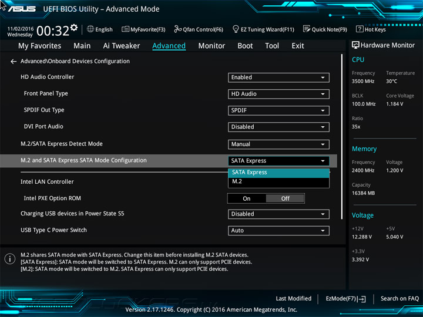Click the Hardware Monitor screen icon
Viewport: 423px width, 317px height.
click(355, 45)
